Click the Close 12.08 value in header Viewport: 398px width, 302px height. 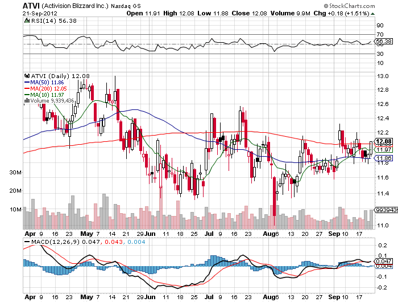249,13
